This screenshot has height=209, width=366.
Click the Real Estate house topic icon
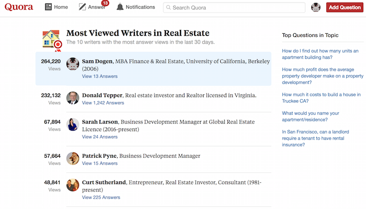[x=52, y=40]
